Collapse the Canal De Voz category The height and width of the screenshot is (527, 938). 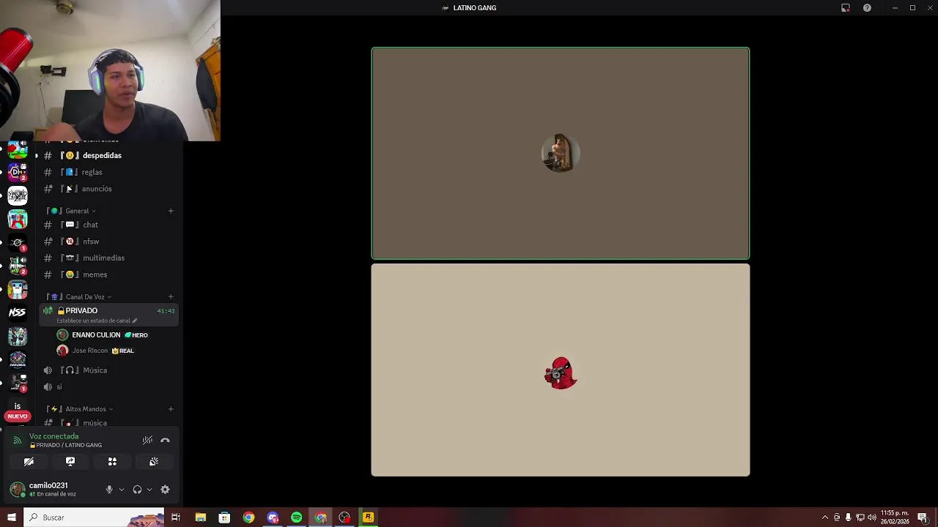84,297
